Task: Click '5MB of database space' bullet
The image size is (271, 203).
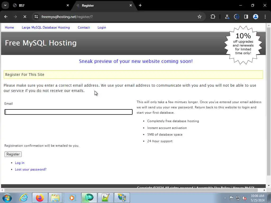Action: click(x=165, y=135)
